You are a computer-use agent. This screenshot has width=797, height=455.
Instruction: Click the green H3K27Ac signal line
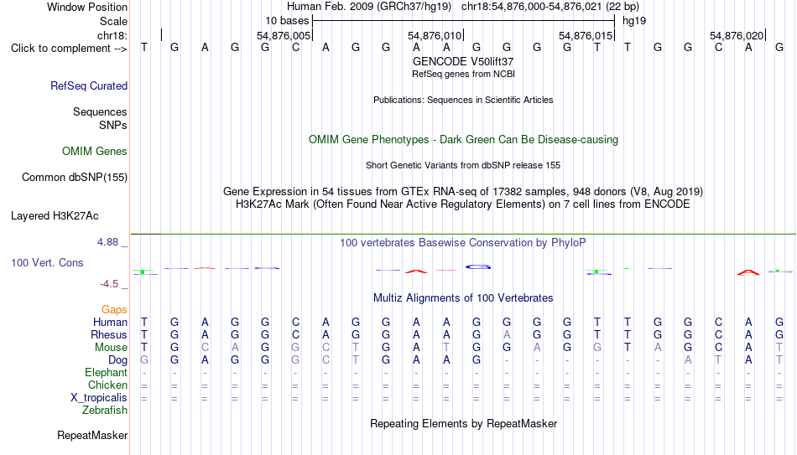point(463,234)
